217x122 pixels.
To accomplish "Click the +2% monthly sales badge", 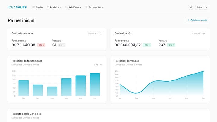I will 171,45.
